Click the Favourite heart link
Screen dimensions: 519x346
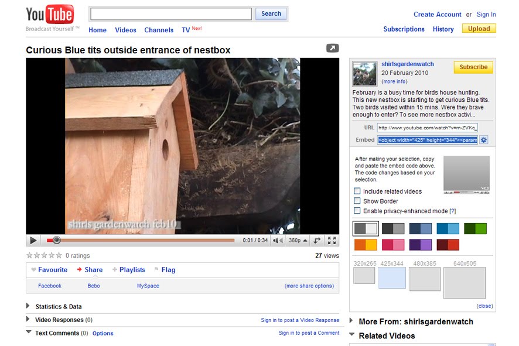[49, 270]
